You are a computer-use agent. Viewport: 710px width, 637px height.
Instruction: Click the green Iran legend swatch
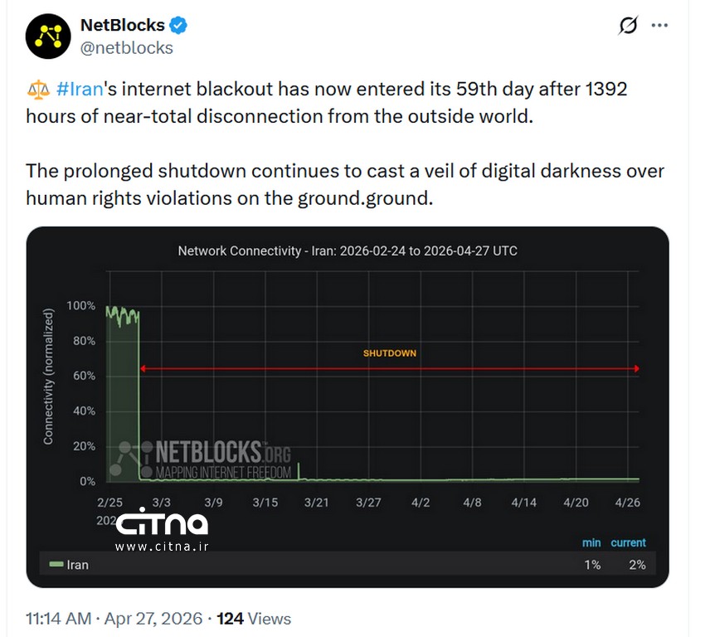tap(56, 565)
